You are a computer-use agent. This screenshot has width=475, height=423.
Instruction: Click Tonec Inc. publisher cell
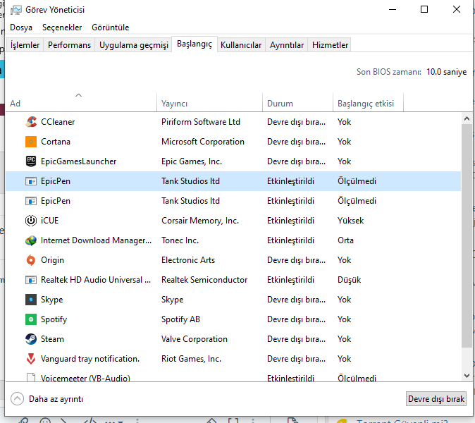tap(180, 240)
